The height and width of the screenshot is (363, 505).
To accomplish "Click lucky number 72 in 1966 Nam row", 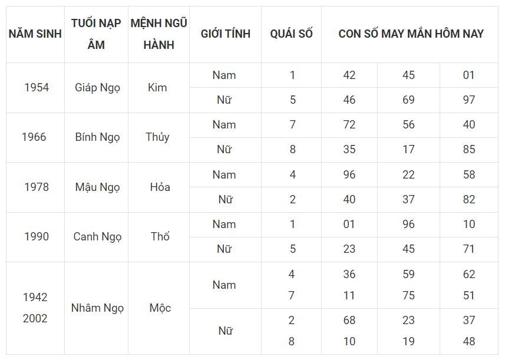I will tap(349, 125).
